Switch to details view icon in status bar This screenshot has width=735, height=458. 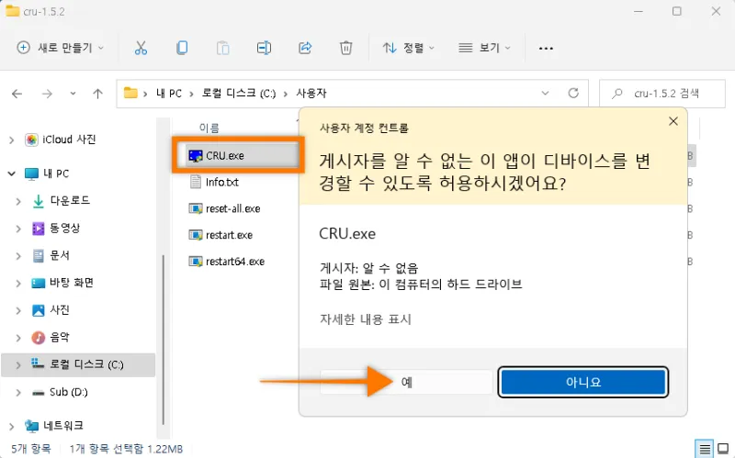click(705, 449)
